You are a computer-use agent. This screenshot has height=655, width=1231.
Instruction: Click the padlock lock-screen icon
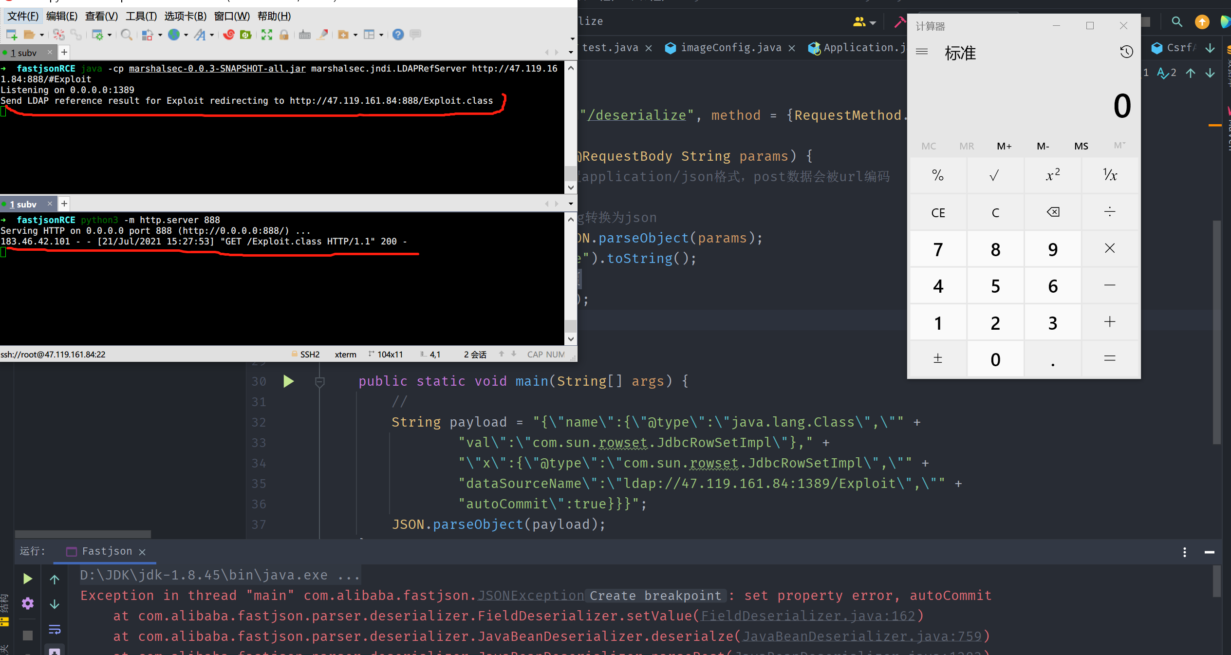(284, 35)
